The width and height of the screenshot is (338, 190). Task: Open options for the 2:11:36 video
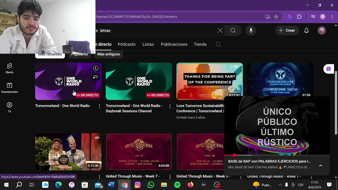(99, 177)
